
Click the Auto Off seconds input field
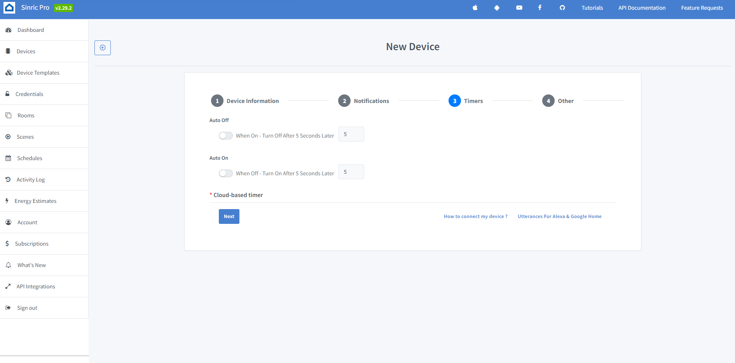[x=351, y=134]
